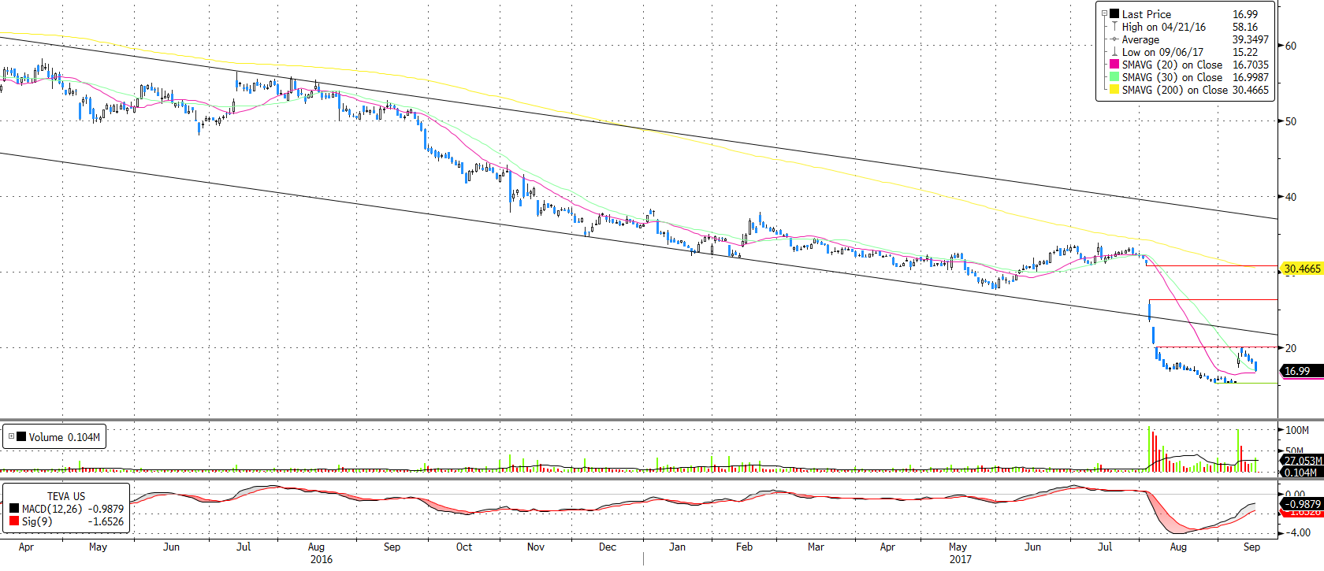Click the 'Volume 0.104M' legend label
The height and width of the screenshot is (571, 1324).
64,437
